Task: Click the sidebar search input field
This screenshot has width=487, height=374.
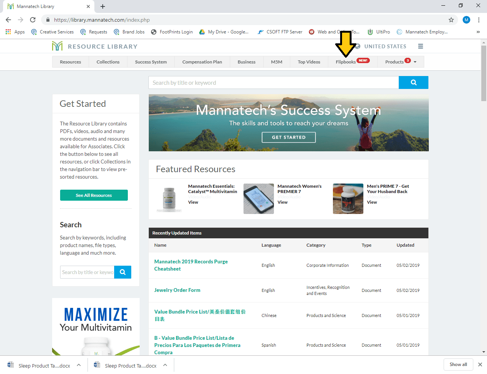Action: 87,272
